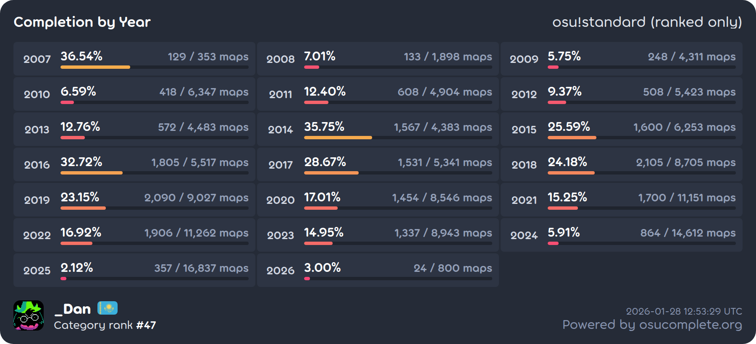
Task: Click the osucomplete.org powered-by link
Action: [x=652, y=325]
